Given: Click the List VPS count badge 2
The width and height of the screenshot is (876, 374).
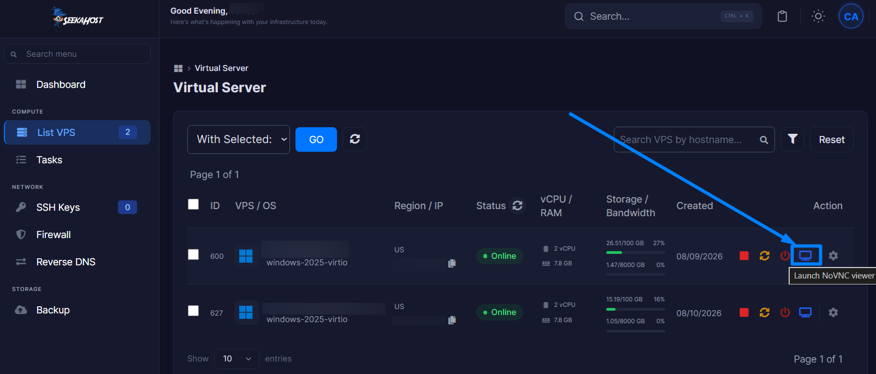Looking at the screenshot, I should [x=127, y=132].
